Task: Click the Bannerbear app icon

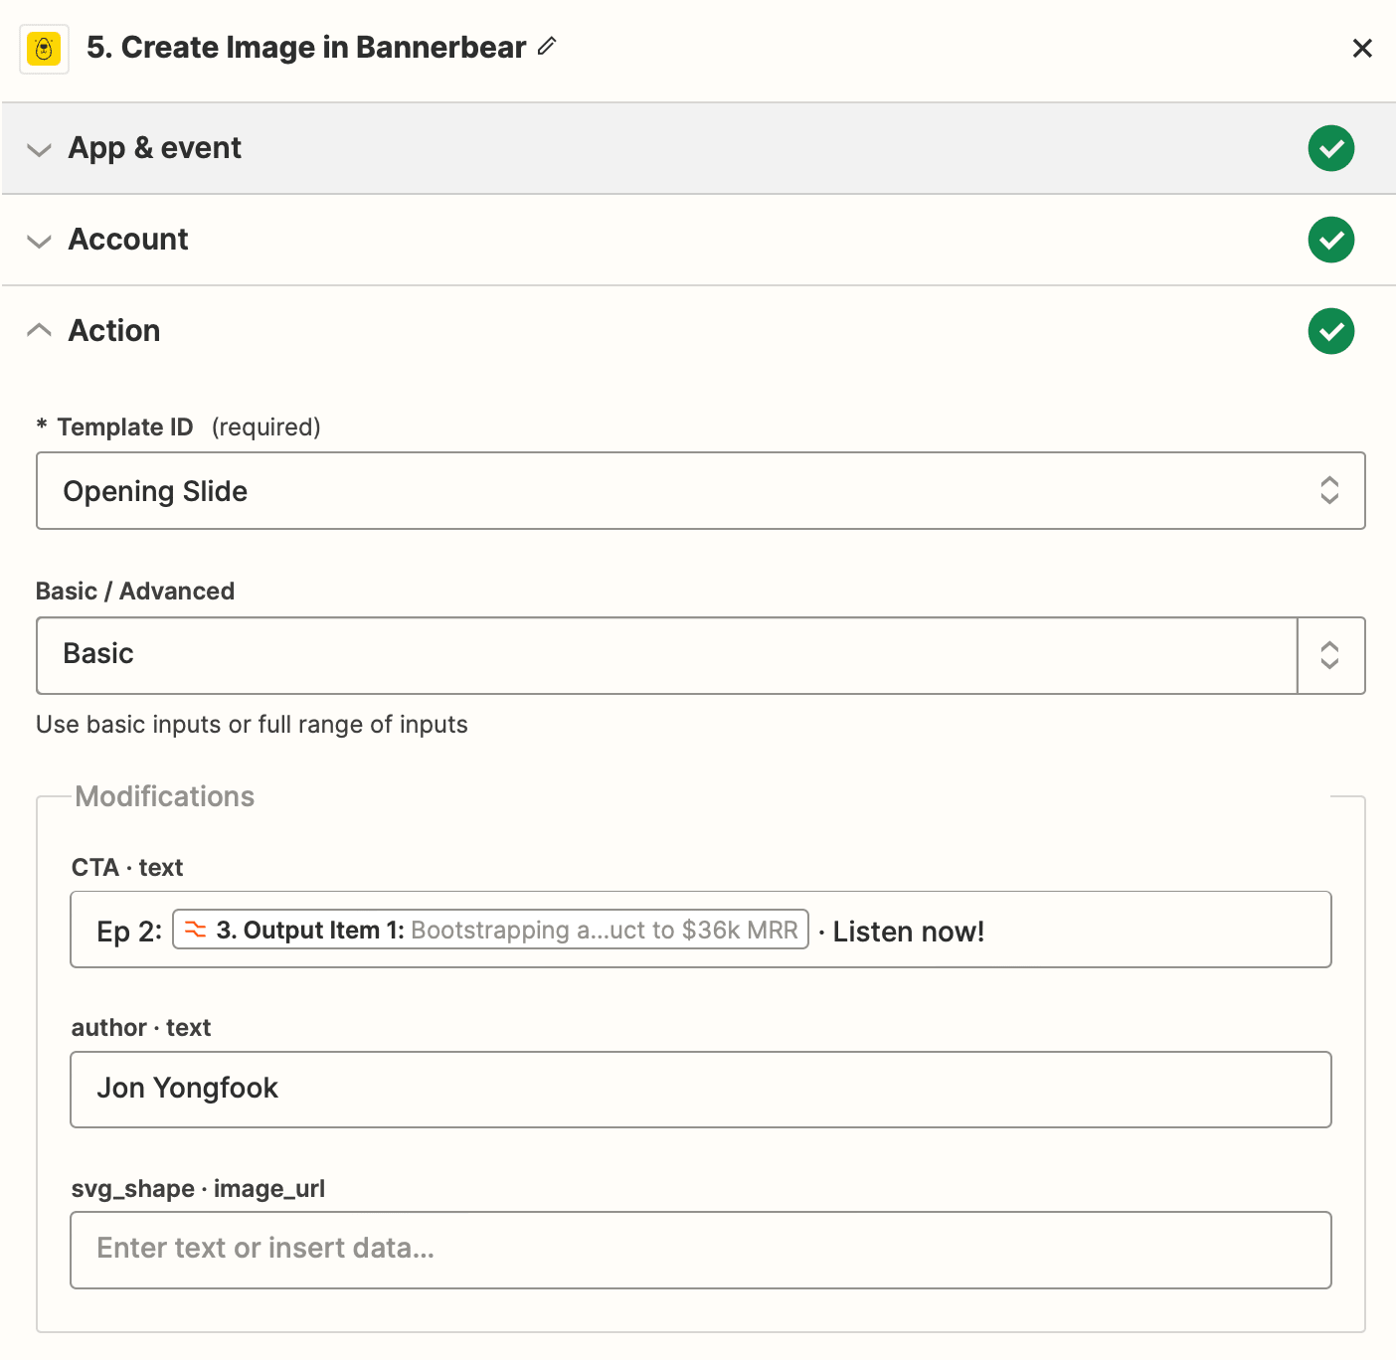Action: click(x=44, y=48)
